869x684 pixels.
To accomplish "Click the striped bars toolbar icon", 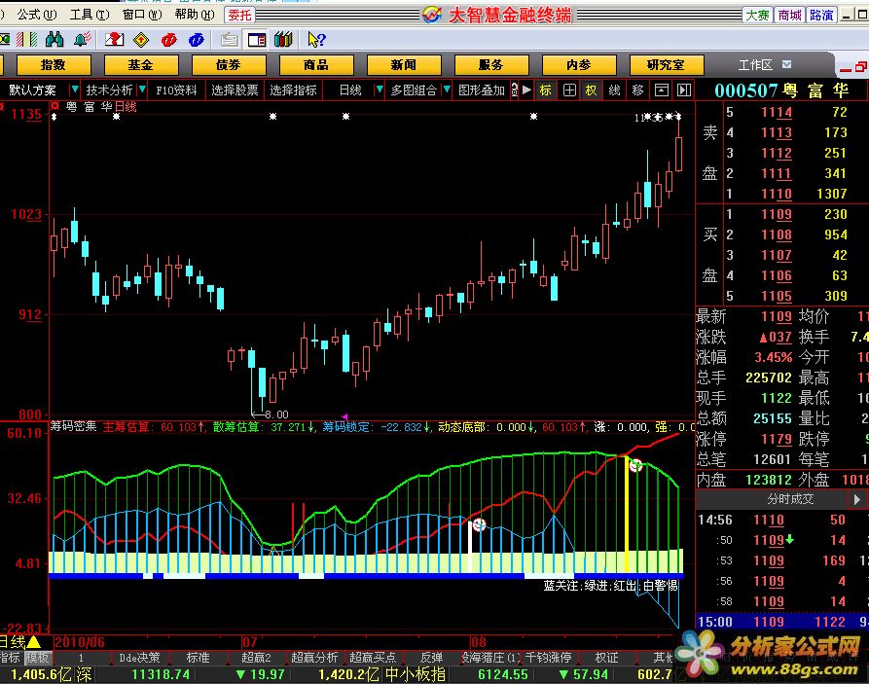I will point(26,39).
